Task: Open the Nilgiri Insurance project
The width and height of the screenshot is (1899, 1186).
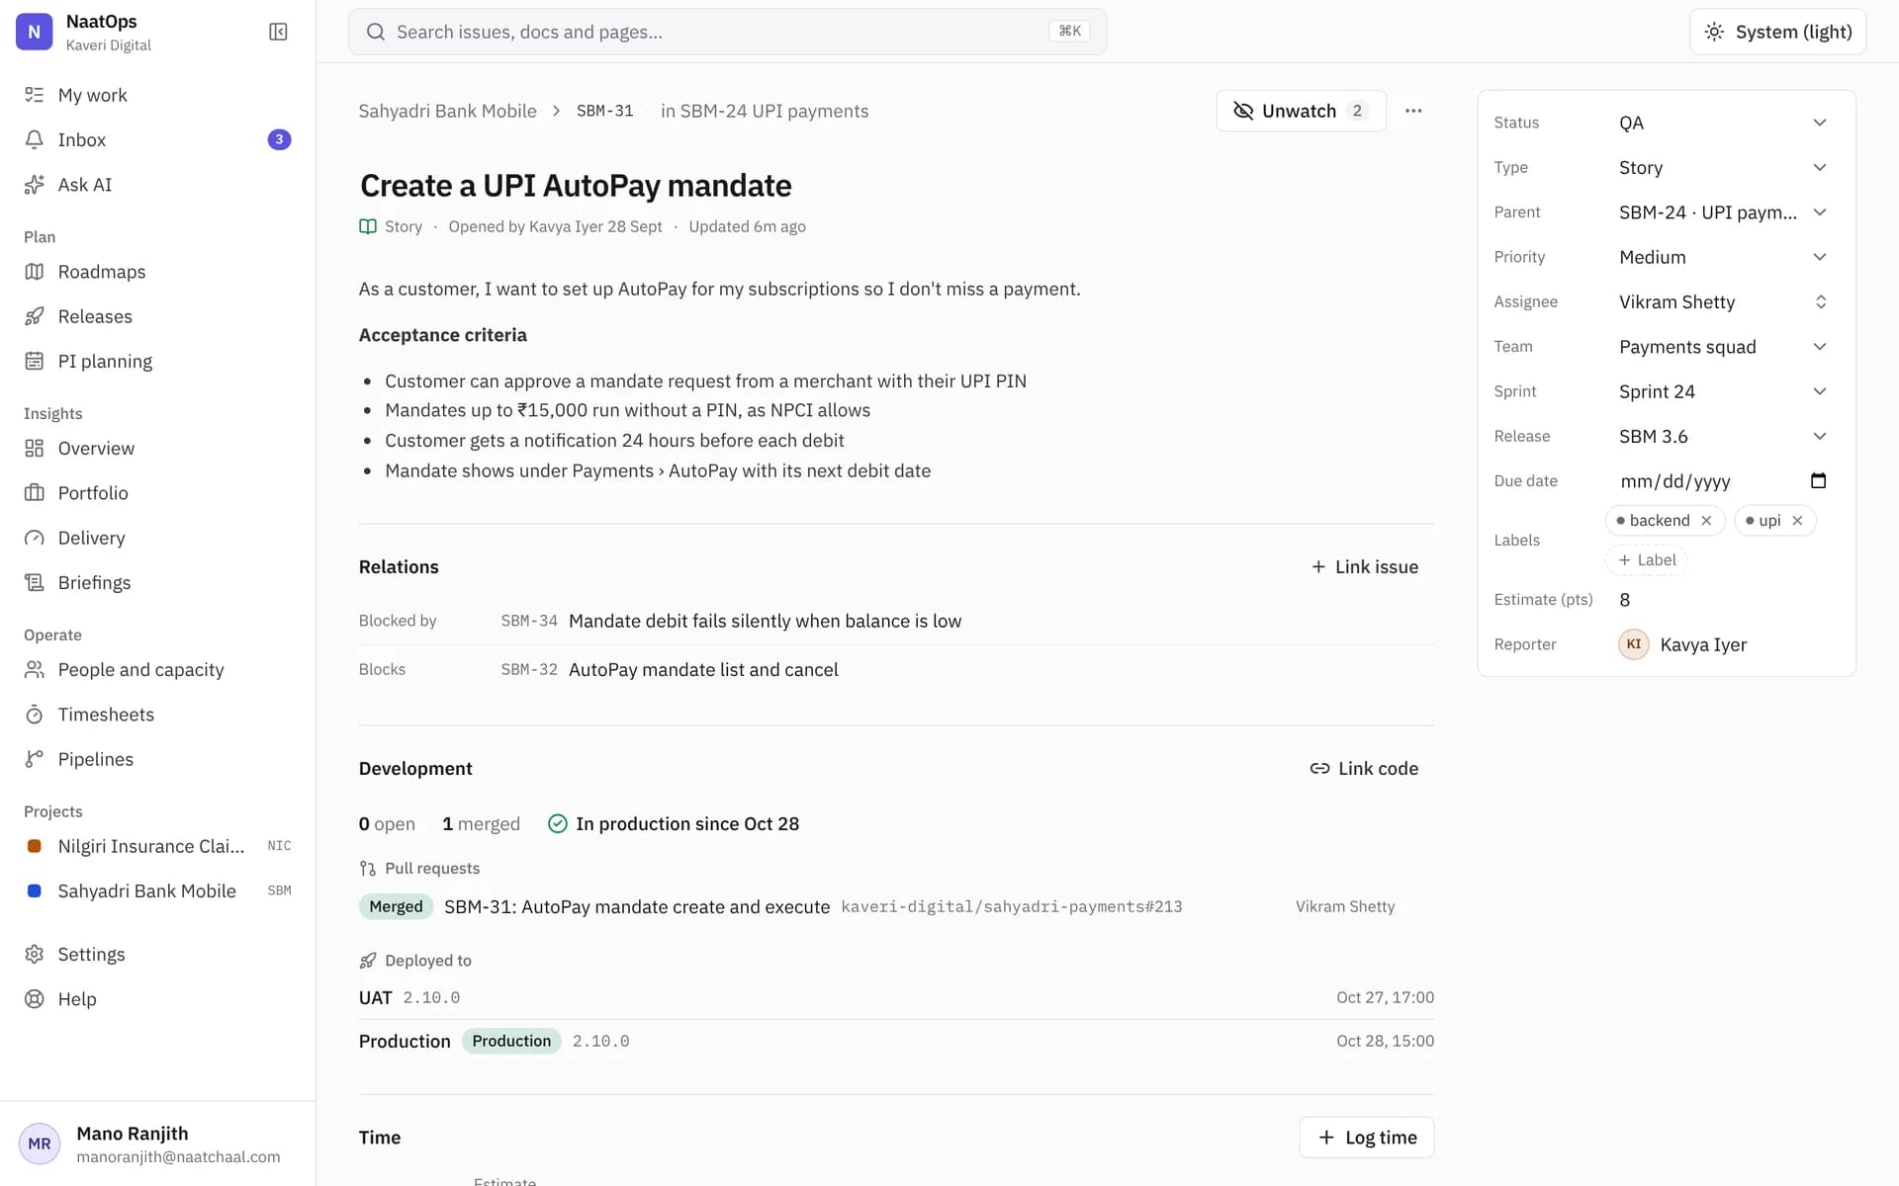Action: (x=157, y=846)
